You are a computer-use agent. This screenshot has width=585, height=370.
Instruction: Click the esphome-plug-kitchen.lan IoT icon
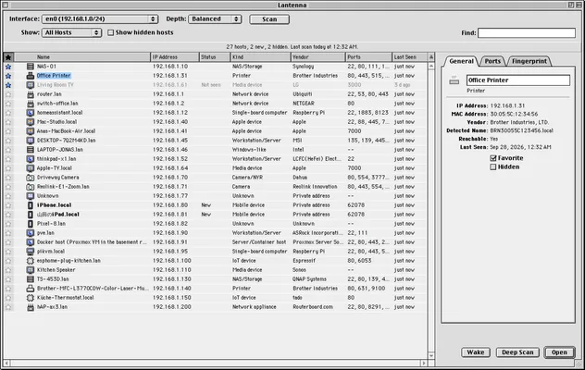(x=31, y=261)
